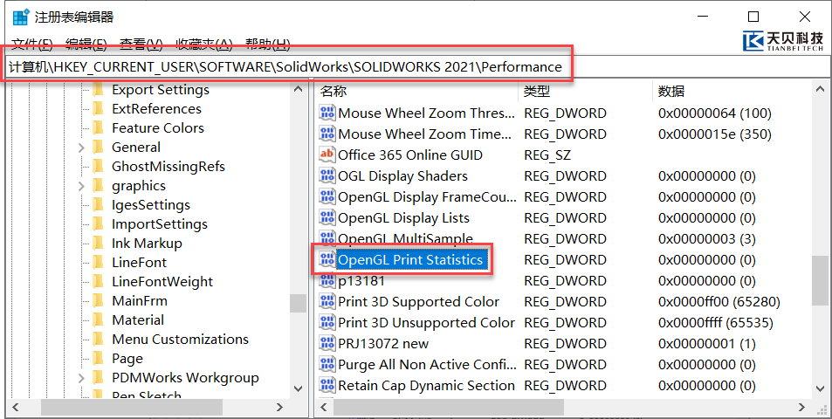Viewport: 832px width, 419px height.
Task: Click data 0x0000015e (350)
Action: [x=715, y=134]
